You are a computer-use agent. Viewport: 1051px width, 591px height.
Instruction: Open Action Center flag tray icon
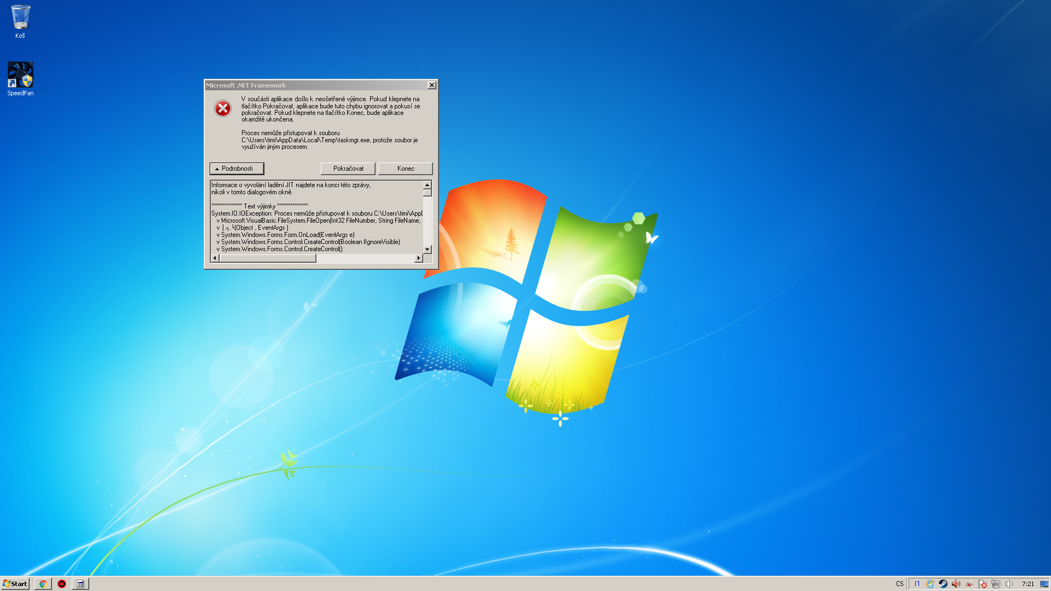click(x=983, y=584)
